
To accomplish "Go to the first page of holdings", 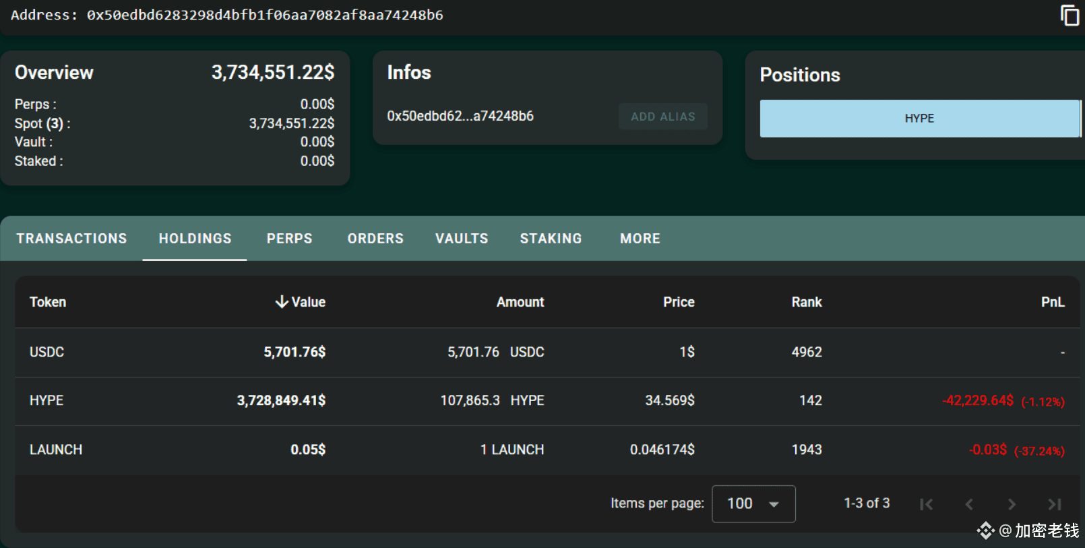I will (927, 504).
